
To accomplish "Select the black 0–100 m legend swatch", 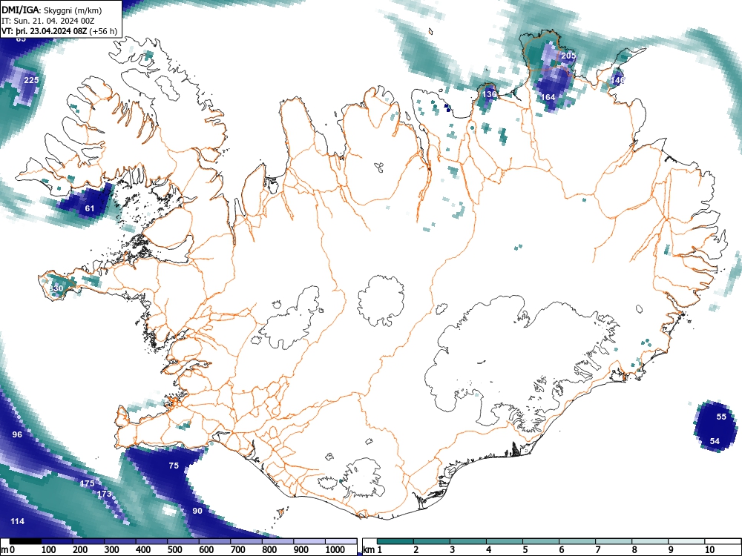I will 25,541.
